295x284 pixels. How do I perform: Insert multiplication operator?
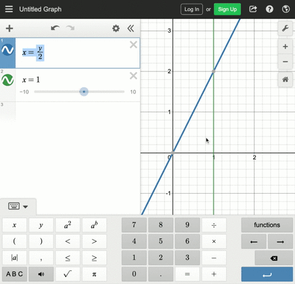214,242
